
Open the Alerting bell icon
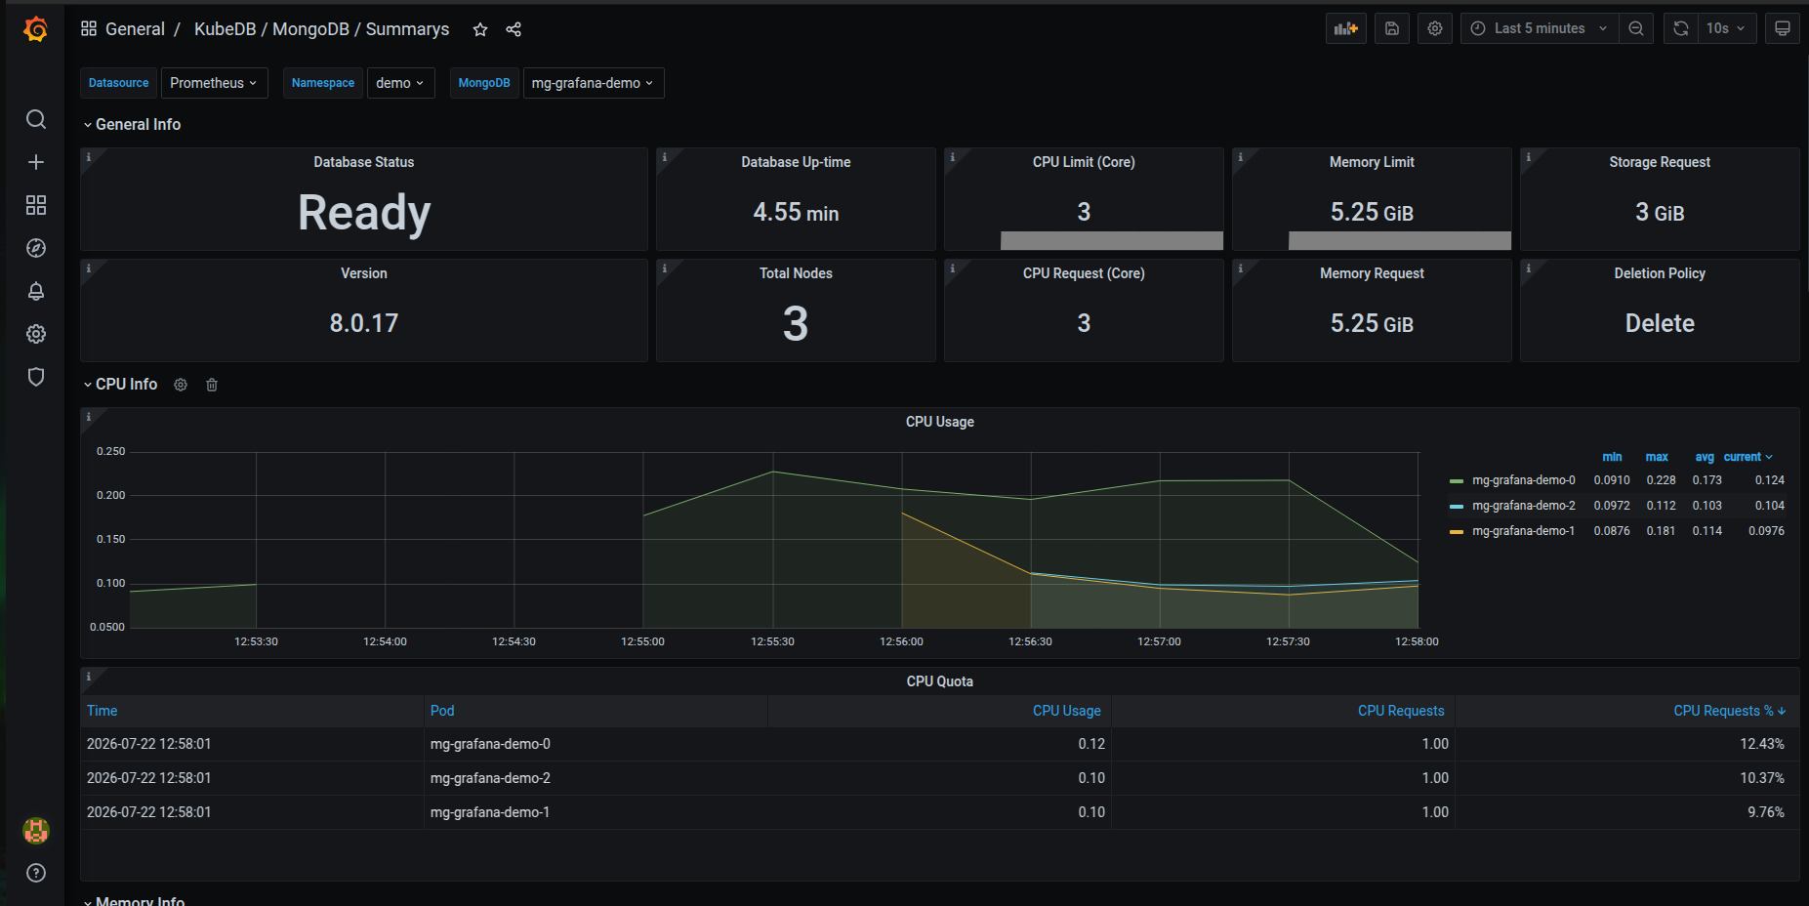point(36,291)
